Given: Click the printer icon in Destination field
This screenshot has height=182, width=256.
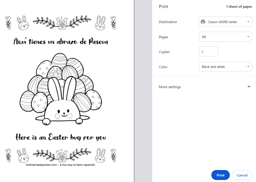Looking at the screenshot, I should 203,22.
